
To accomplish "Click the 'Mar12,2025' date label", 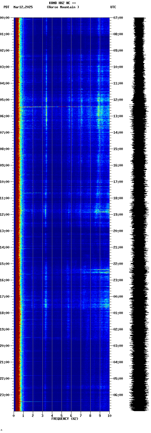I will pyautogui.click(x=23, y=7).
